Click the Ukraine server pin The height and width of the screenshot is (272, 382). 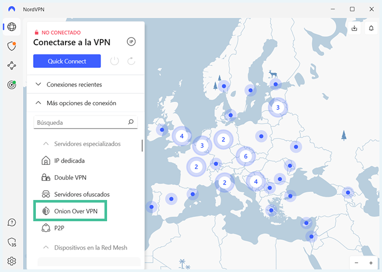(x=296, y=147)
